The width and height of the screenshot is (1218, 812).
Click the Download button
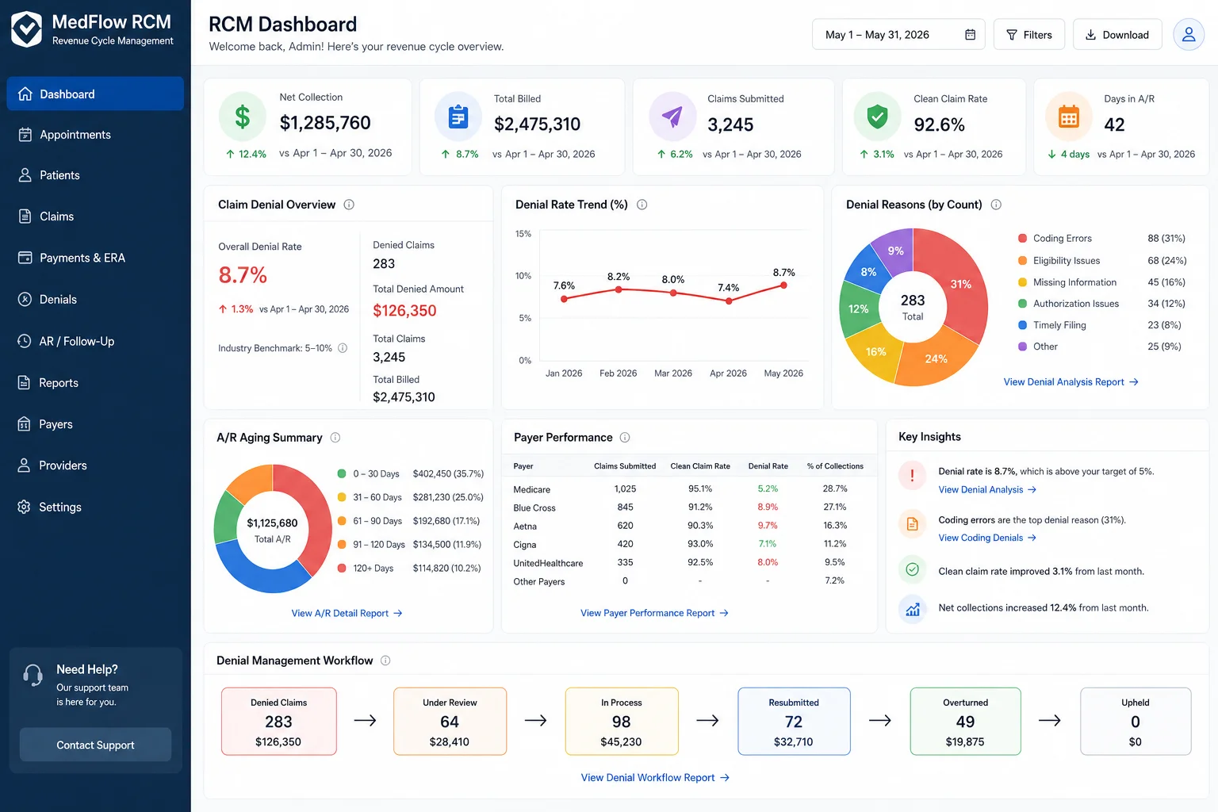(1117, 34)
